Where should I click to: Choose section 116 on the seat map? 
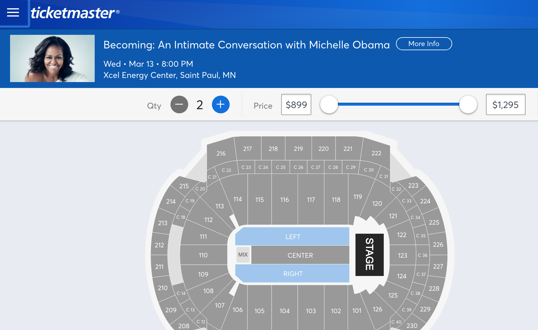coord(285,200)
